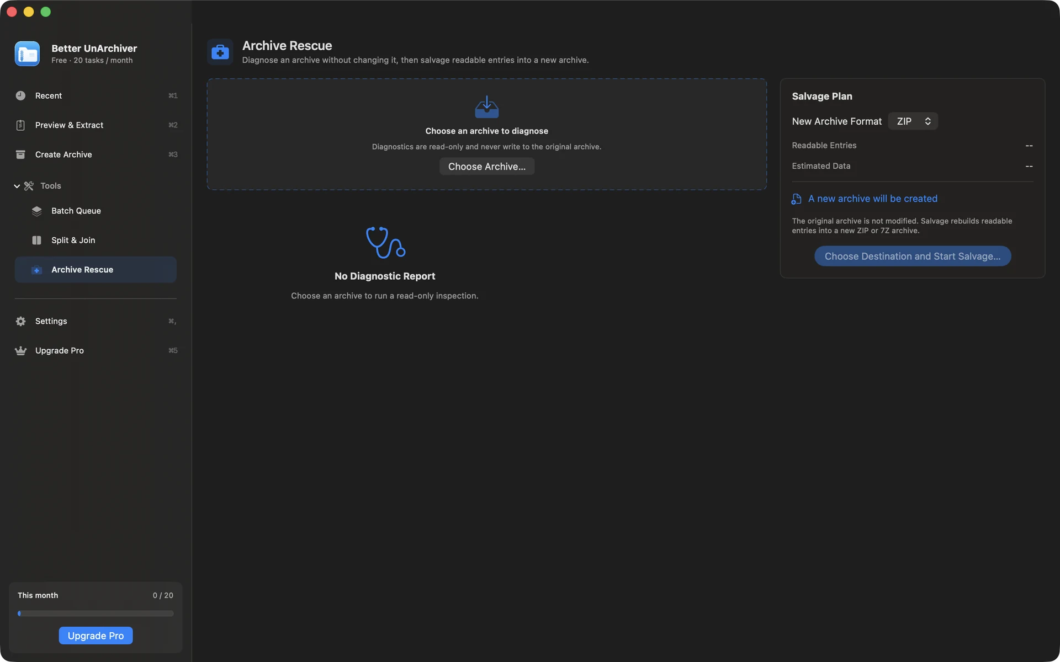The width and height of the screenshot is (1060, 662).
Task: Click the Choose Archive... button
Action: 486,167
